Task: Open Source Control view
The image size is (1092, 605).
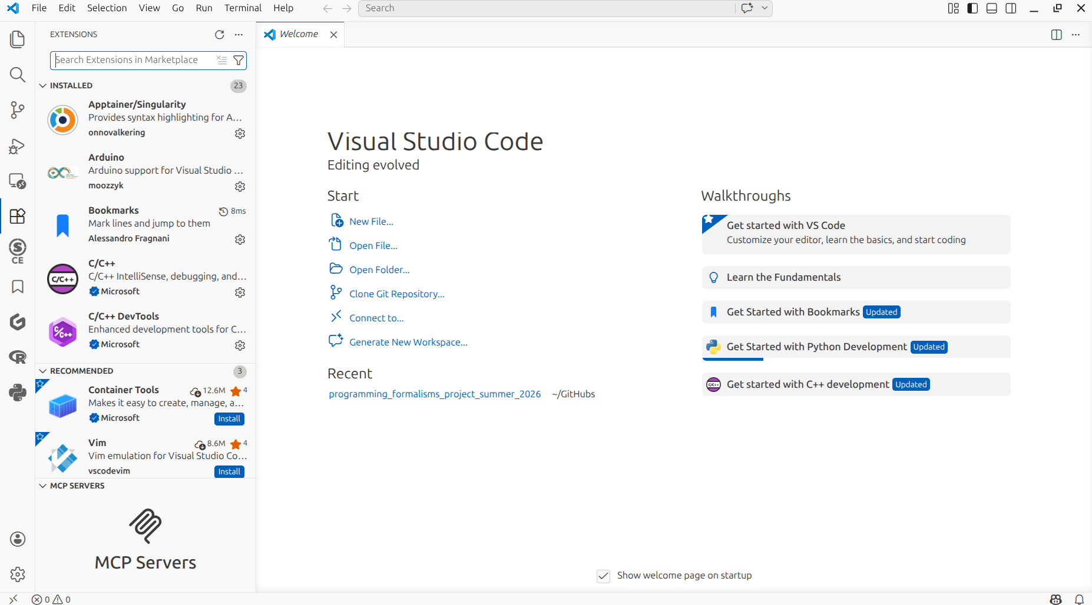Action: pos(18,110)
